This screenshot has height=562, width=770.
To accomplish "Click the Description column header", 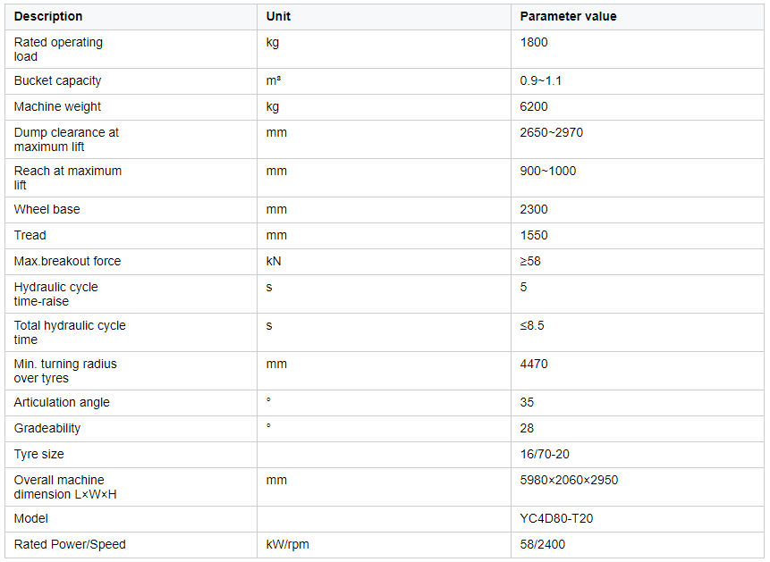I will point(48,16).
